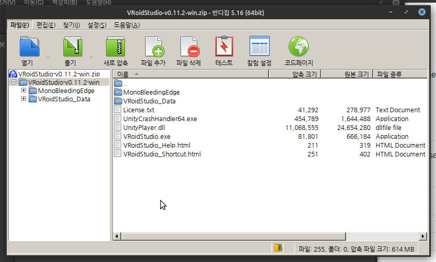The height and width of the screenshot is (262, 436).
Task: Select the VRoidStudio-v0.11.2-win tree folder
Action: coord(63,82)
